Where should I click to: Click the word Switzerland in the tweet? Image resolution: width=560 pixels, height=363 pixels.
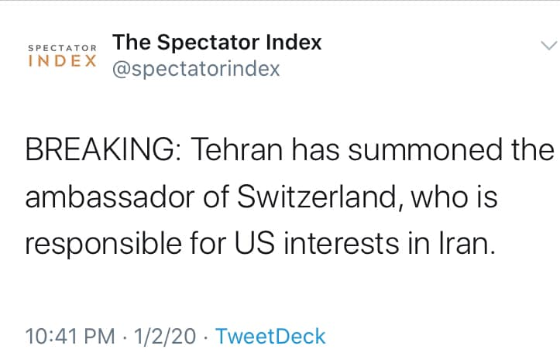coord(317,197)
